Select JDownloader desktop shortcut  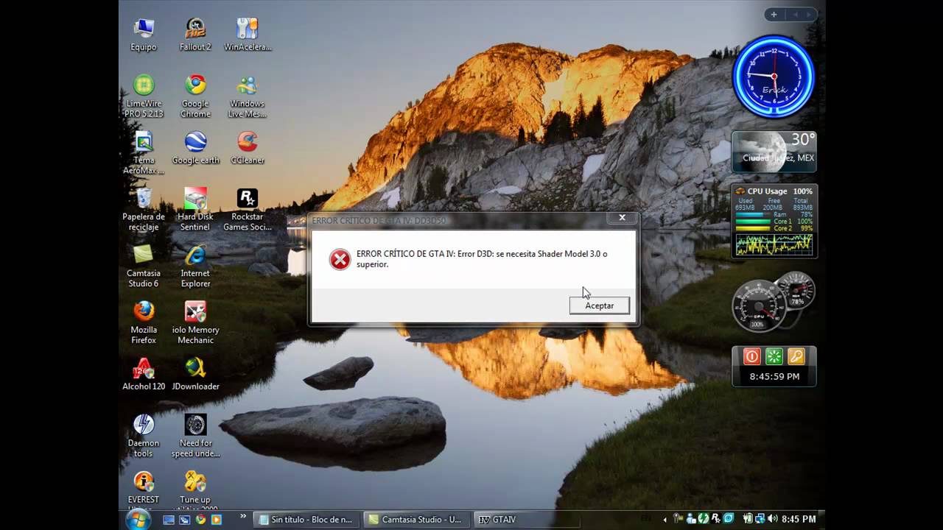tap(195, 374)
